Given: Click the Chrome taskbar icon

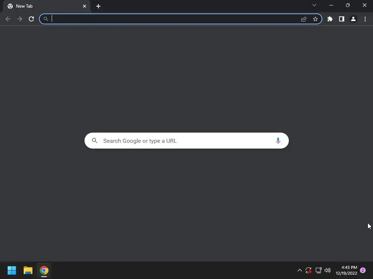Looking at the screenshot, I should 44,270.
